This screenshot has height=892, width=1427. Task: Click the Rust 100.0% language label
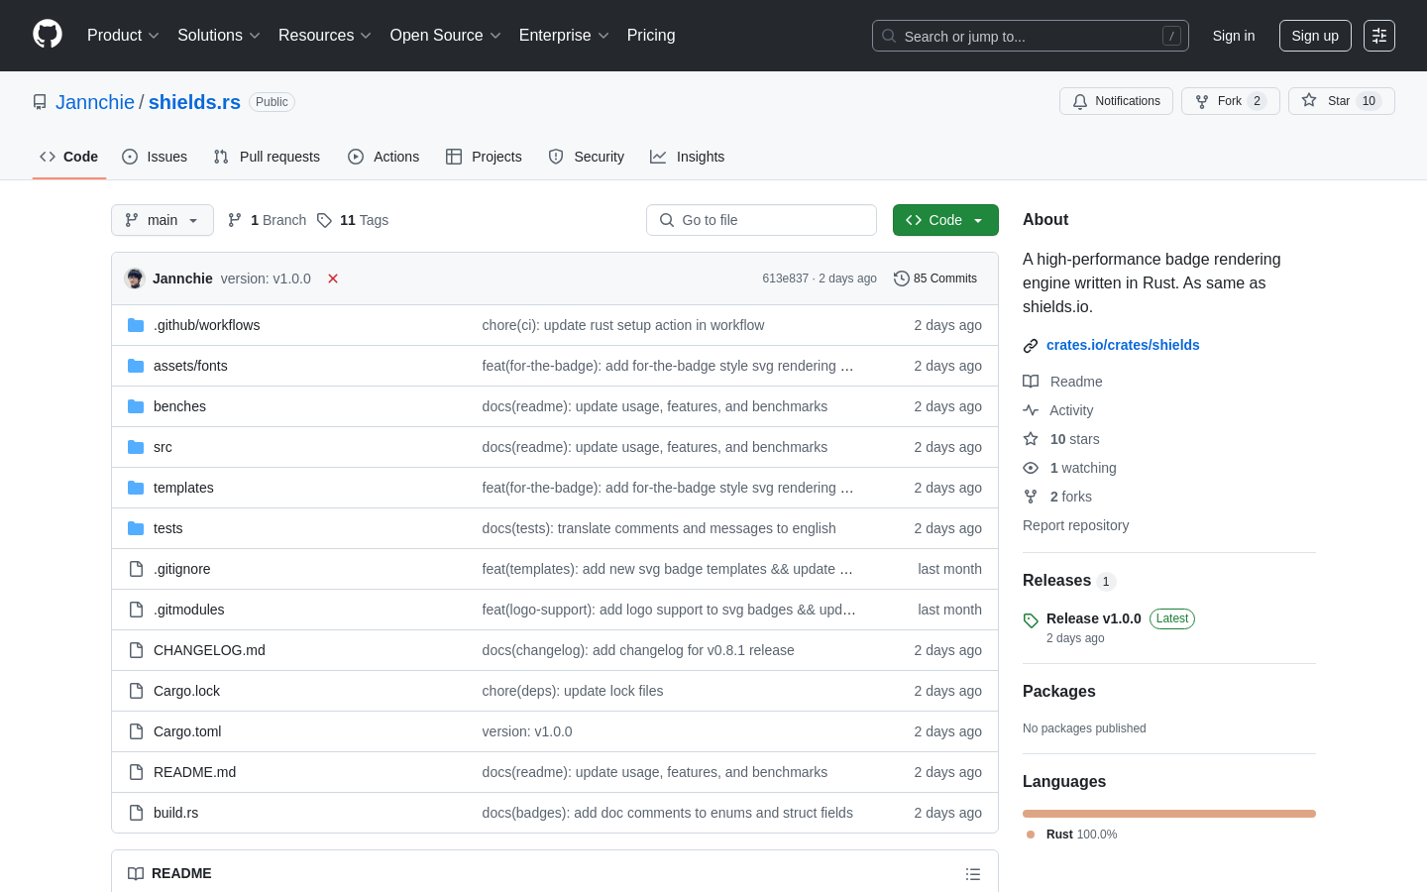[x=1072, y=835]
